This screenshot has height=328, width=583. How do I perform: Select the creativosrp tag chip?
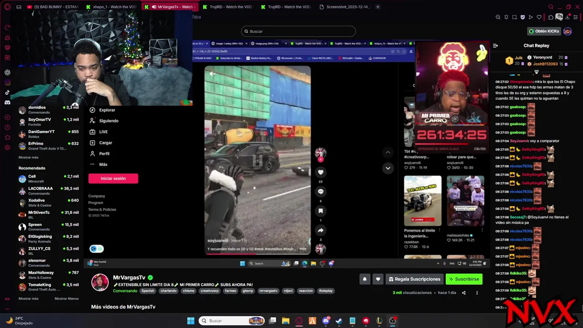[210, 291]
